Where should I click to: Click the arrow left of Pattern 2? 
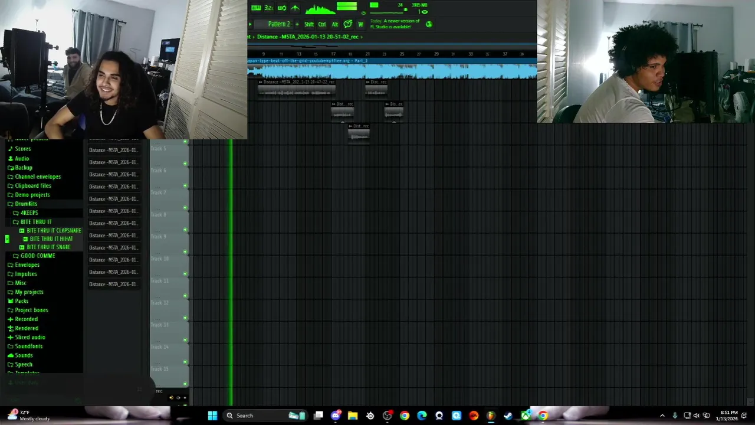(x=250, y=24)
